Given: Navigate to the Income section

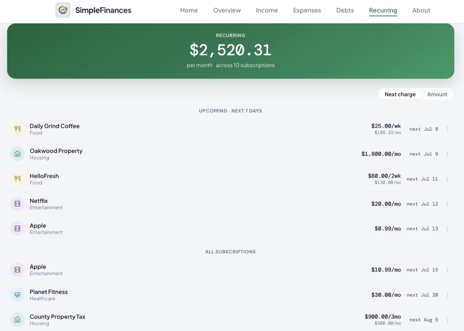Looking at the screenshot, I should click(x=267, y=10).
